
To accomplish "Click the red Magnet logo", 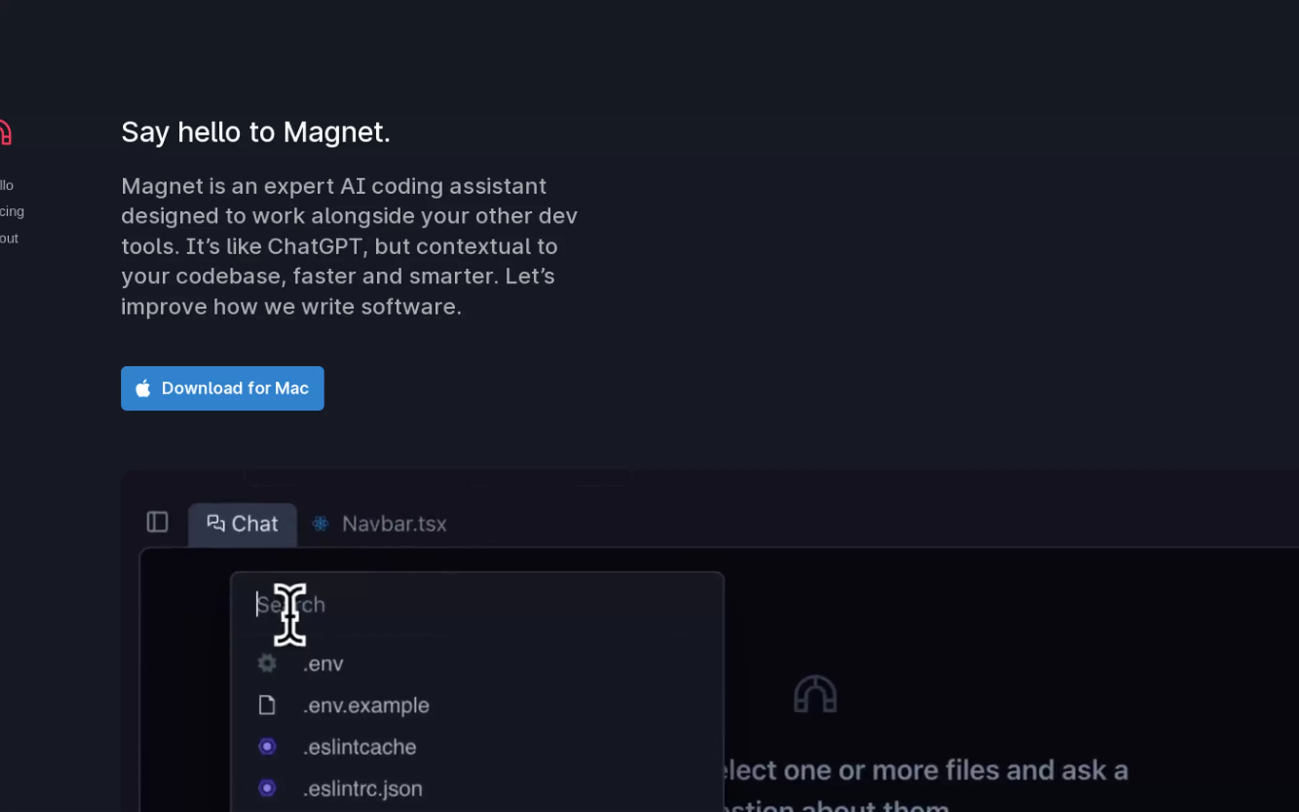I will [x=6, y=132].
